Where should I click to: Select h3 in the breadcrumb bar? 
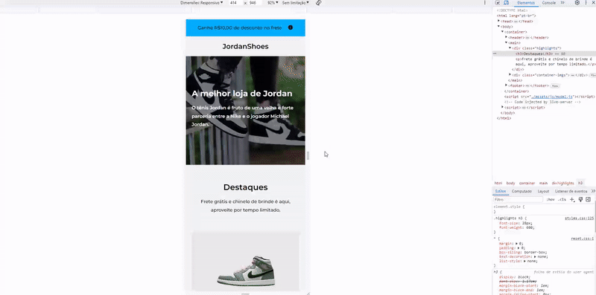(580, 183)
